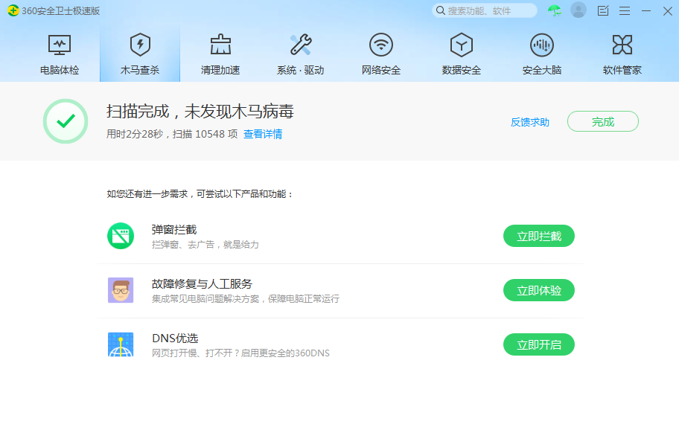Click the 拦弹窗、去广告，就是给力 description

coord(205,245)
